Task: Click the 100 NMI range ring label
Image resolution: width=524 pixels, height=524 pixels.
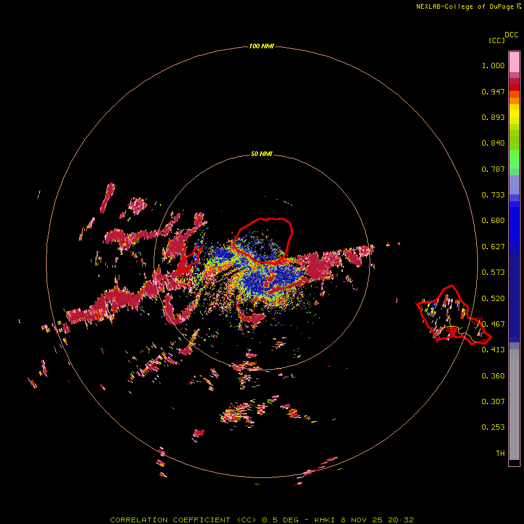Action: coord(261,46)
